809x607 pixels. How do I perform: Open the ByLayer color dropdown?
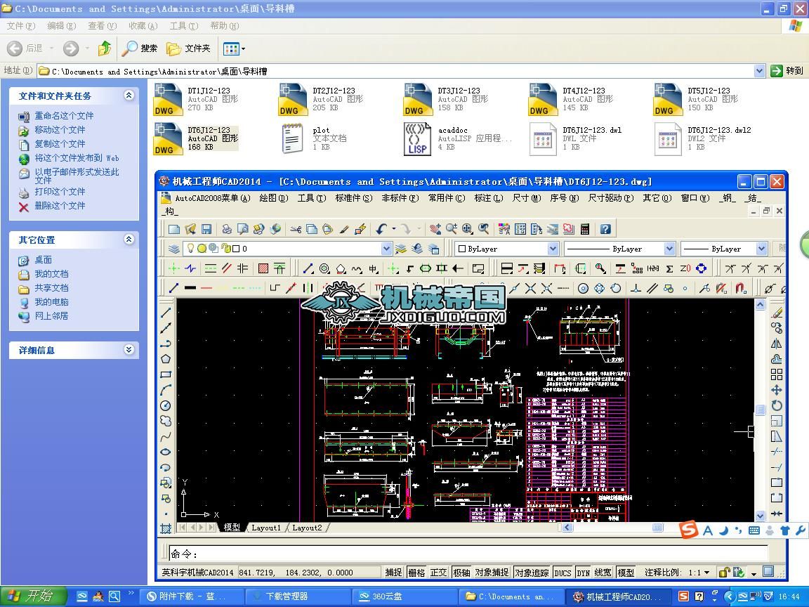pos(553,249)
